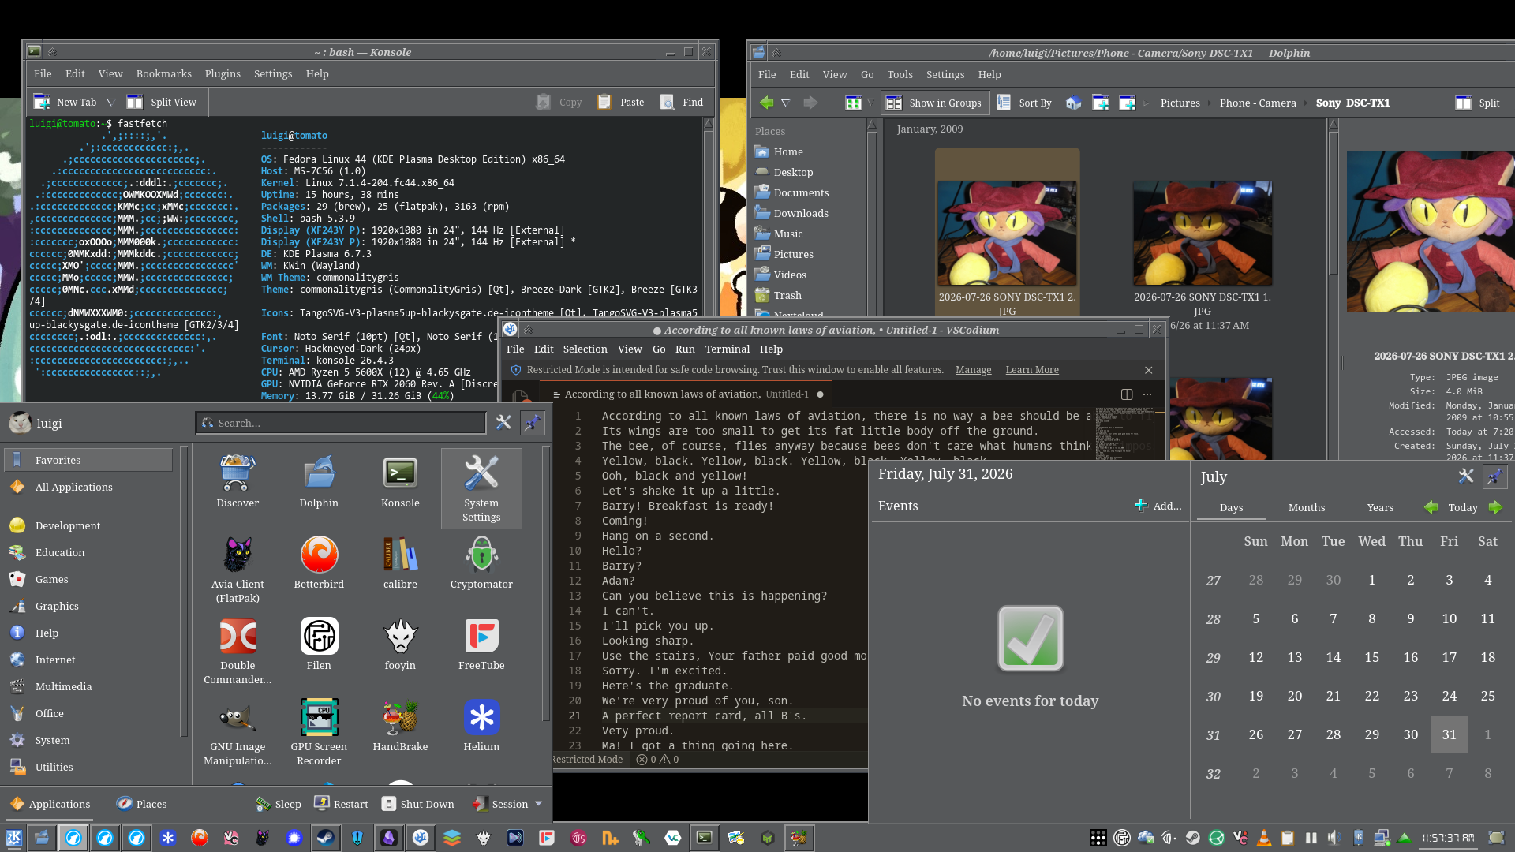This screenshot has width=1515, height=852.
Task: Click the Sort By icon in Dolphin
Action: (1004, 103)
